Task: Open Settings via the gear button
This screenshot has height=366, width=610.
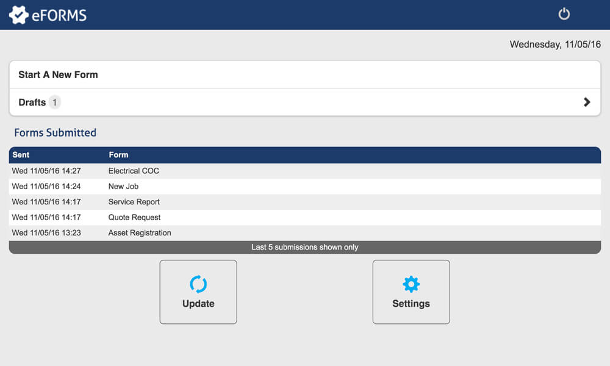Action: (411, 292)
